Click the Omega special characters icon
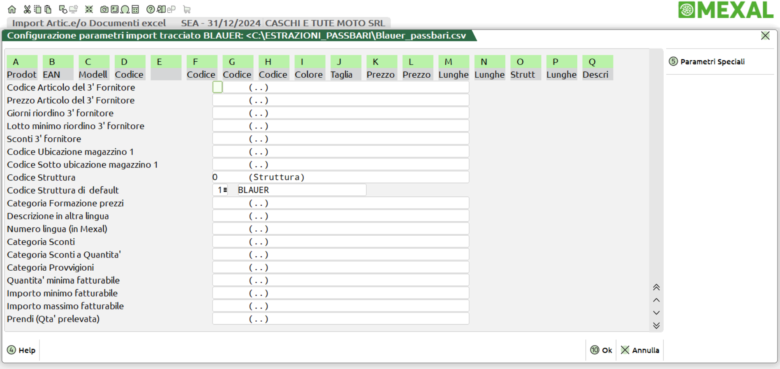The height and width of the screenshot is (369, 780). coord(125,9)
